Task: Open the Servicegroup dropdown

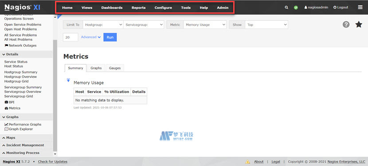Action: [x=144, y=25]
